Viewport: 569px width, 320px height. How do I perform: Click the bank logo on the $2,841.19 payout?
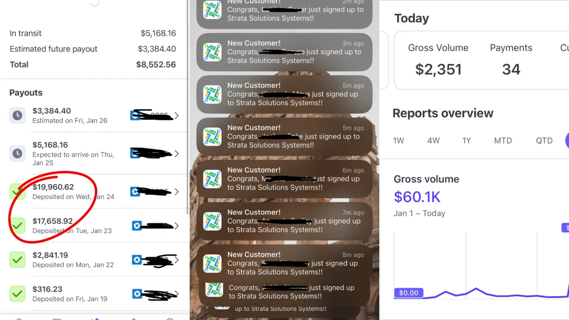pyautogui.click(x=137, y=260)
